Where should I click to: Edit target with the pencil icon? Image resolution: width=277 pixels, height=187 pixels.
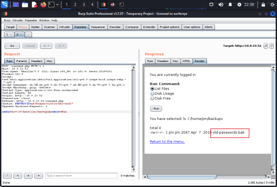pyautogui.click(x=266, y=46)
